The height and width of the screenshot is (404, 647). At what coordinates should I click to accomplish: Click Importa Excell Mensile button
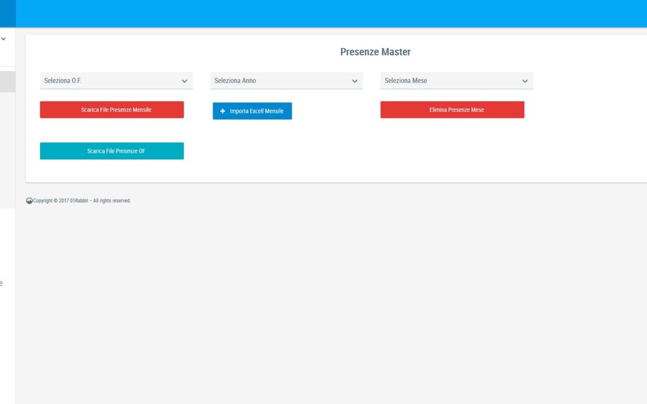click(x=252, y=111)
